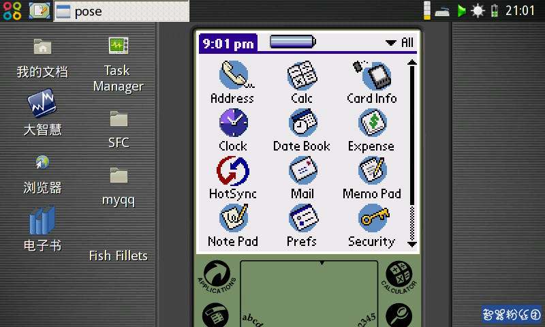
Task: Click the 9:01 pm time title
Action: tap(228, 44)
